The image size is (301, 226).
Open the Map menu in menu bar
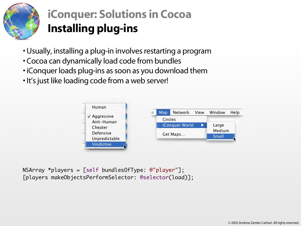point(163,112)
